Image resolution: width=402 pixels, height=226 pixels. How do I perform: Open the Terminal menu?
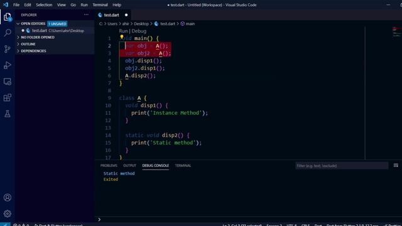(100, 5)
